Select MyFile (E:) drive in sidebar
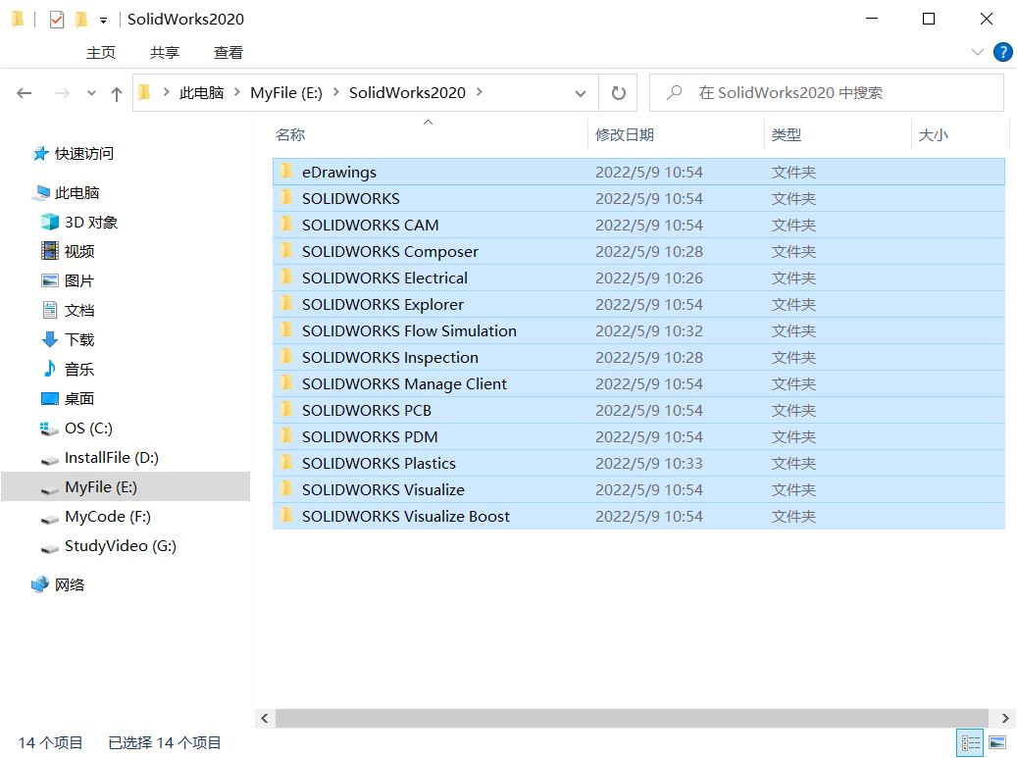Screen dimensions: 1017x758 [x=126, y=486]
